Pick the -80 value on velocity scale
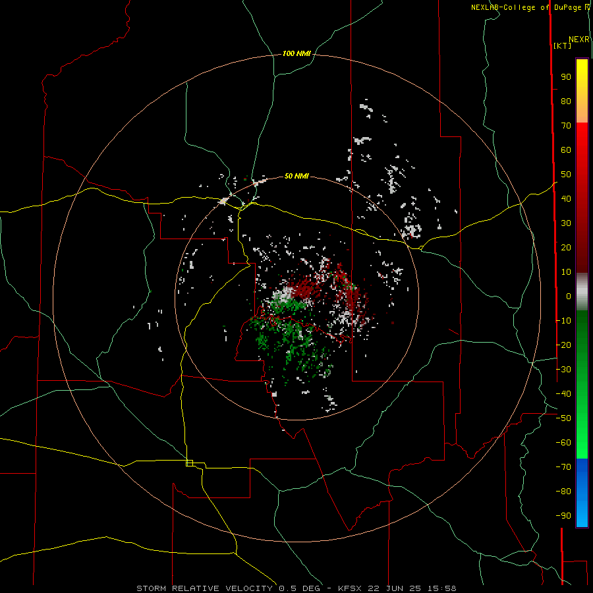Image resolution: width=593 pixels, height=593 pixels. pyautogui.click(x=563, y=492)
